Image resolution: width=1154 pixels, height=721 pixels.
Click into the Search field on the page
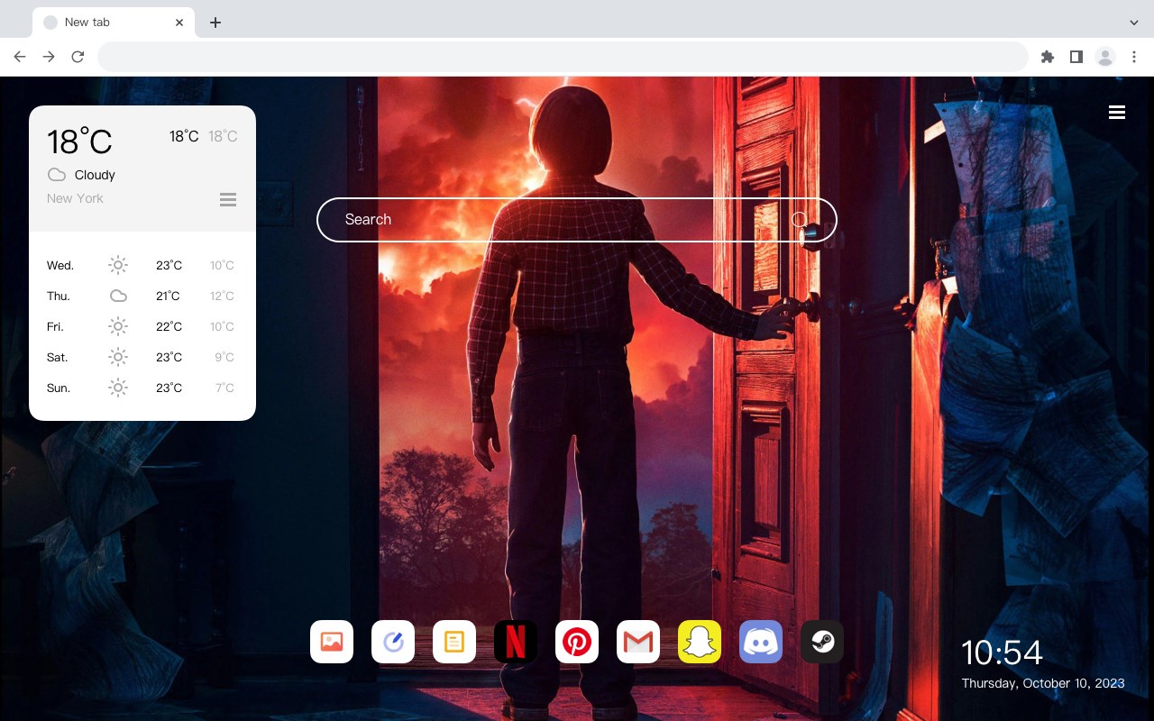point(577,220)
